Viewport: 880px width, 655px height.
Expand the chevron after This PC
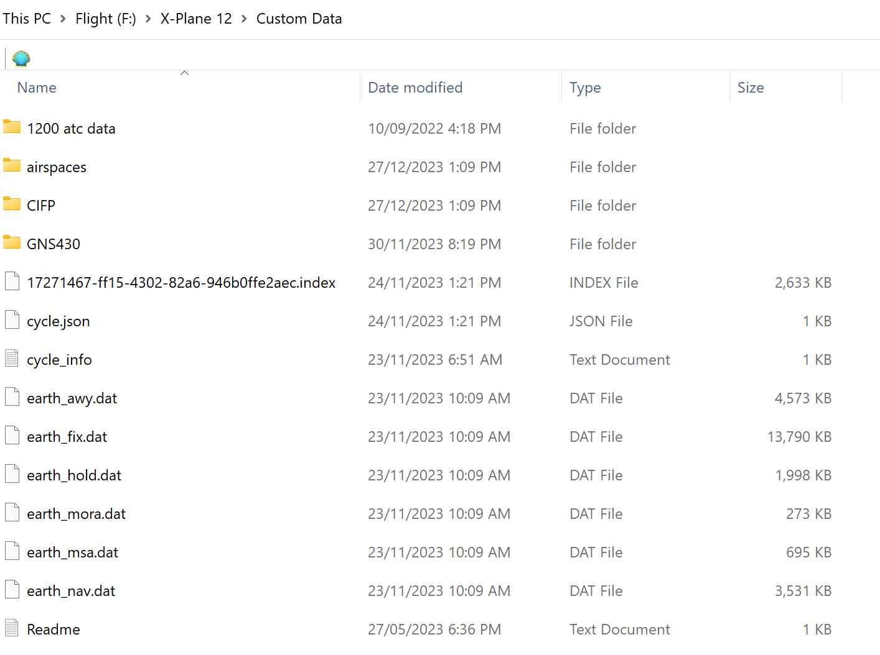pyautogui.click(x=63, y=19)
